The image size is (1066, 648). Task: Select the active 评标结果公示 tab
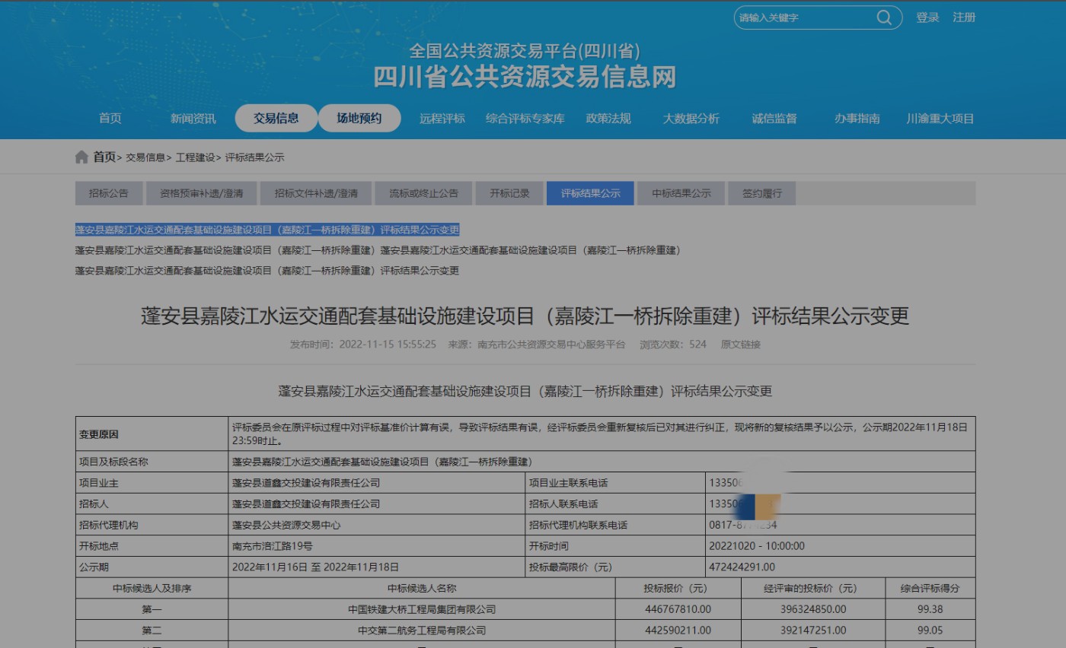590,193
